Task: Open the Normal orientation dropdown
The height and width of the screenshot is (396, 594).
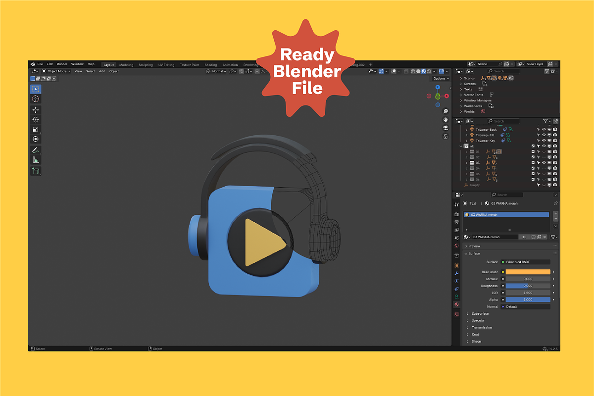Action: click(216, 71)
